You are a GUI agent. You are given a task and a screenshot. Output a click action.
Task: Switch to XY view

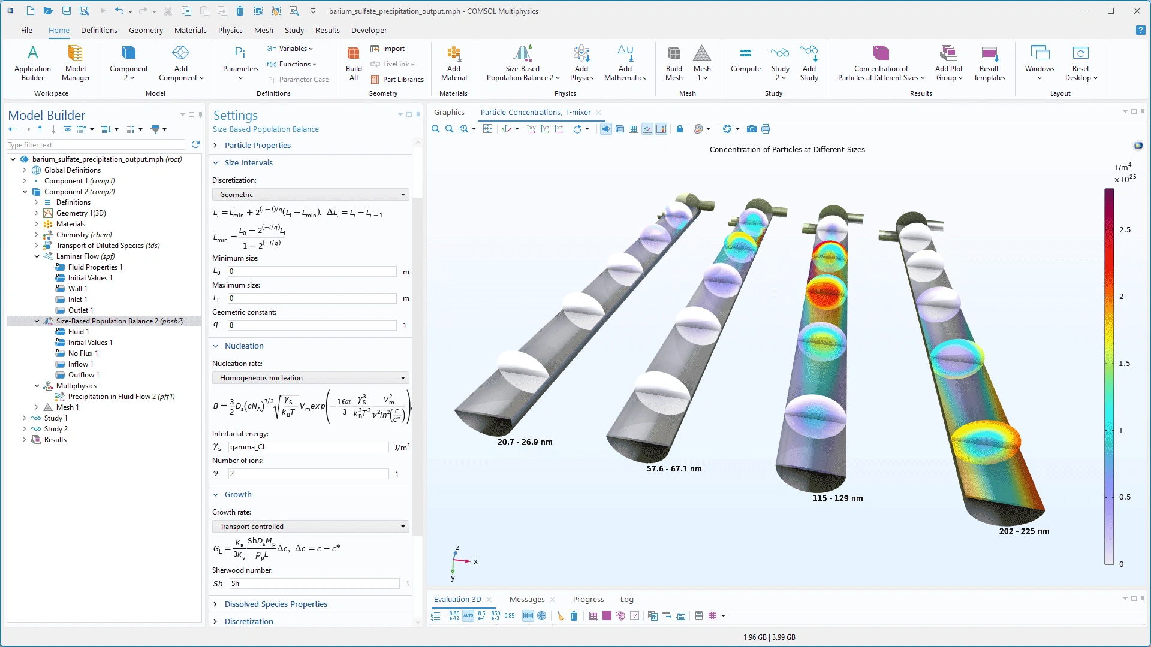pyautogui.click(x=531, y=129)
